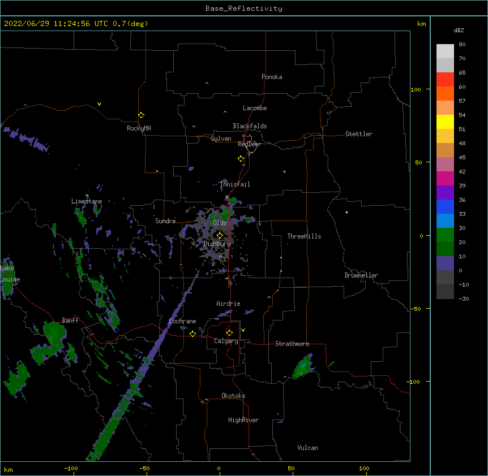This screenshot has width=488, height=476.
Task: Click the Okotoks label
Action: point(233,396)
